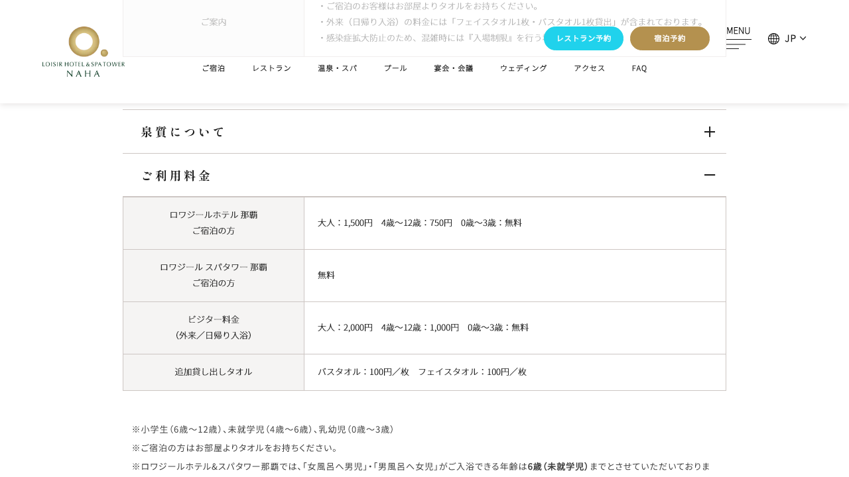
Task: Click the ロワジールホテル 那覇 ご宿泊の方 cell
Action: 214,223
